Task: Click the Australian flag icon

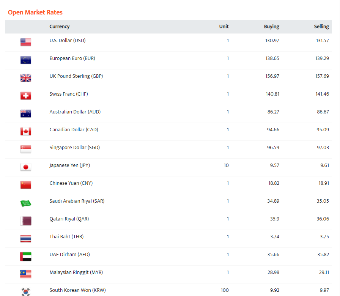Action: click(26, 113)
